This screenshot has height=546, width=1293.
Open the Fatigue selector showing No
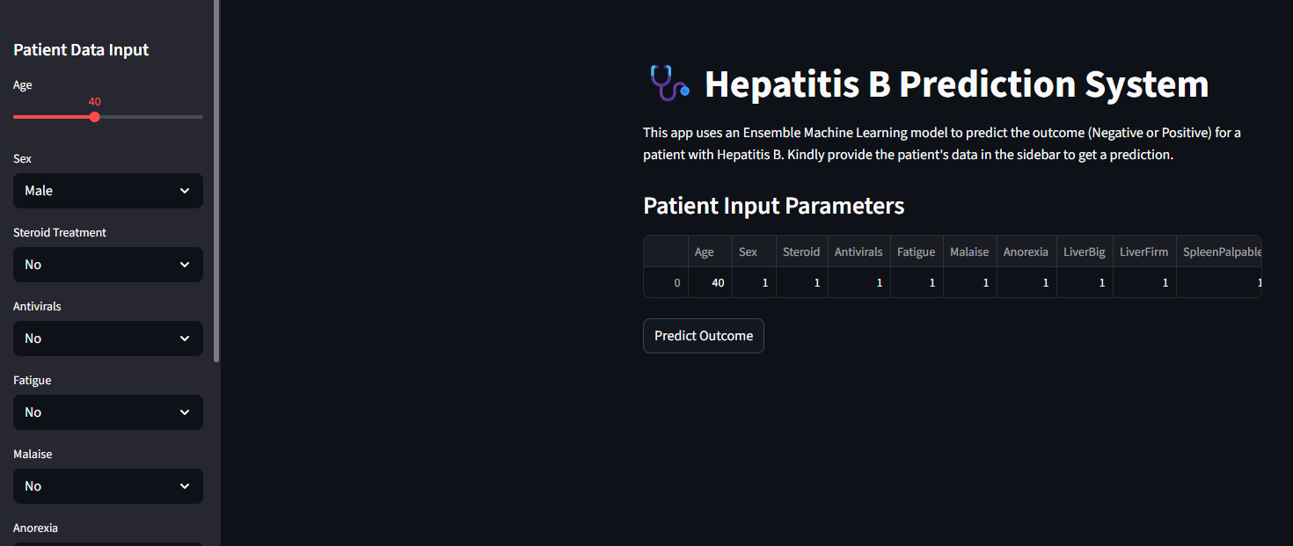tap(107, 412)
